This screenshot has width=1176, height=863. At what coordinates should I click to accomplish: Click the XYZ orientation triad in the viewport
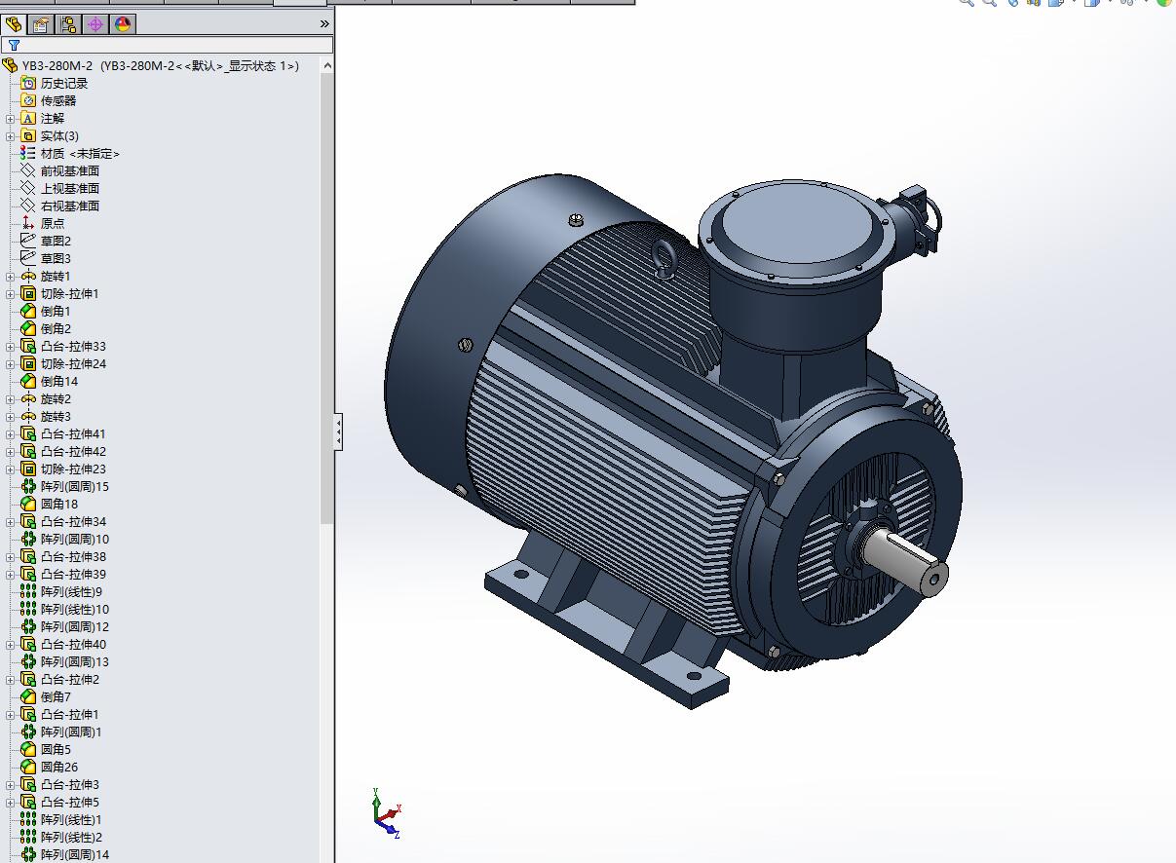(x=387, y=813)
